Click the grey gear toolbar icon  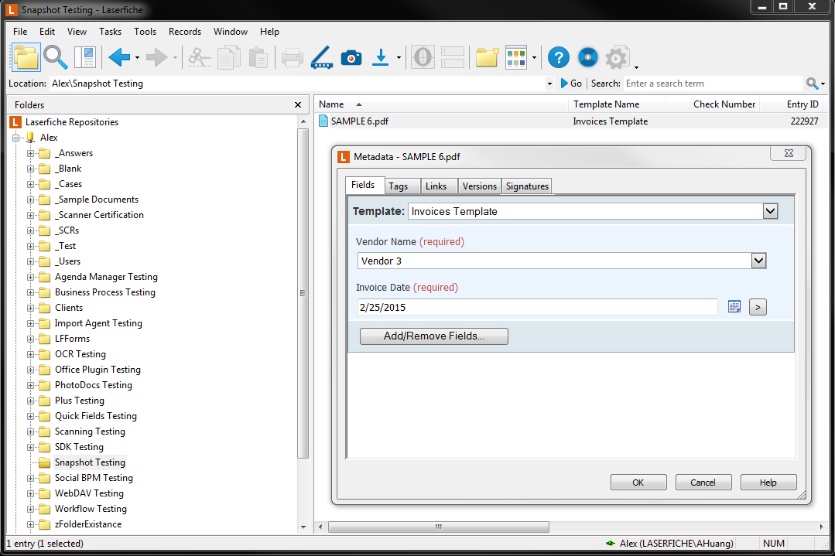click(617, 57)
